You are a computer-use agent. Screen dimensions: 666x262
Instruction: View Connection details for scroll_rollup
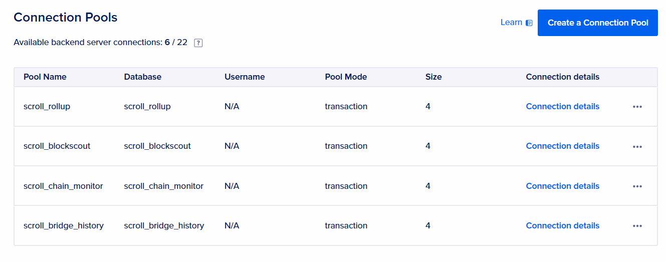click(562, 106)
